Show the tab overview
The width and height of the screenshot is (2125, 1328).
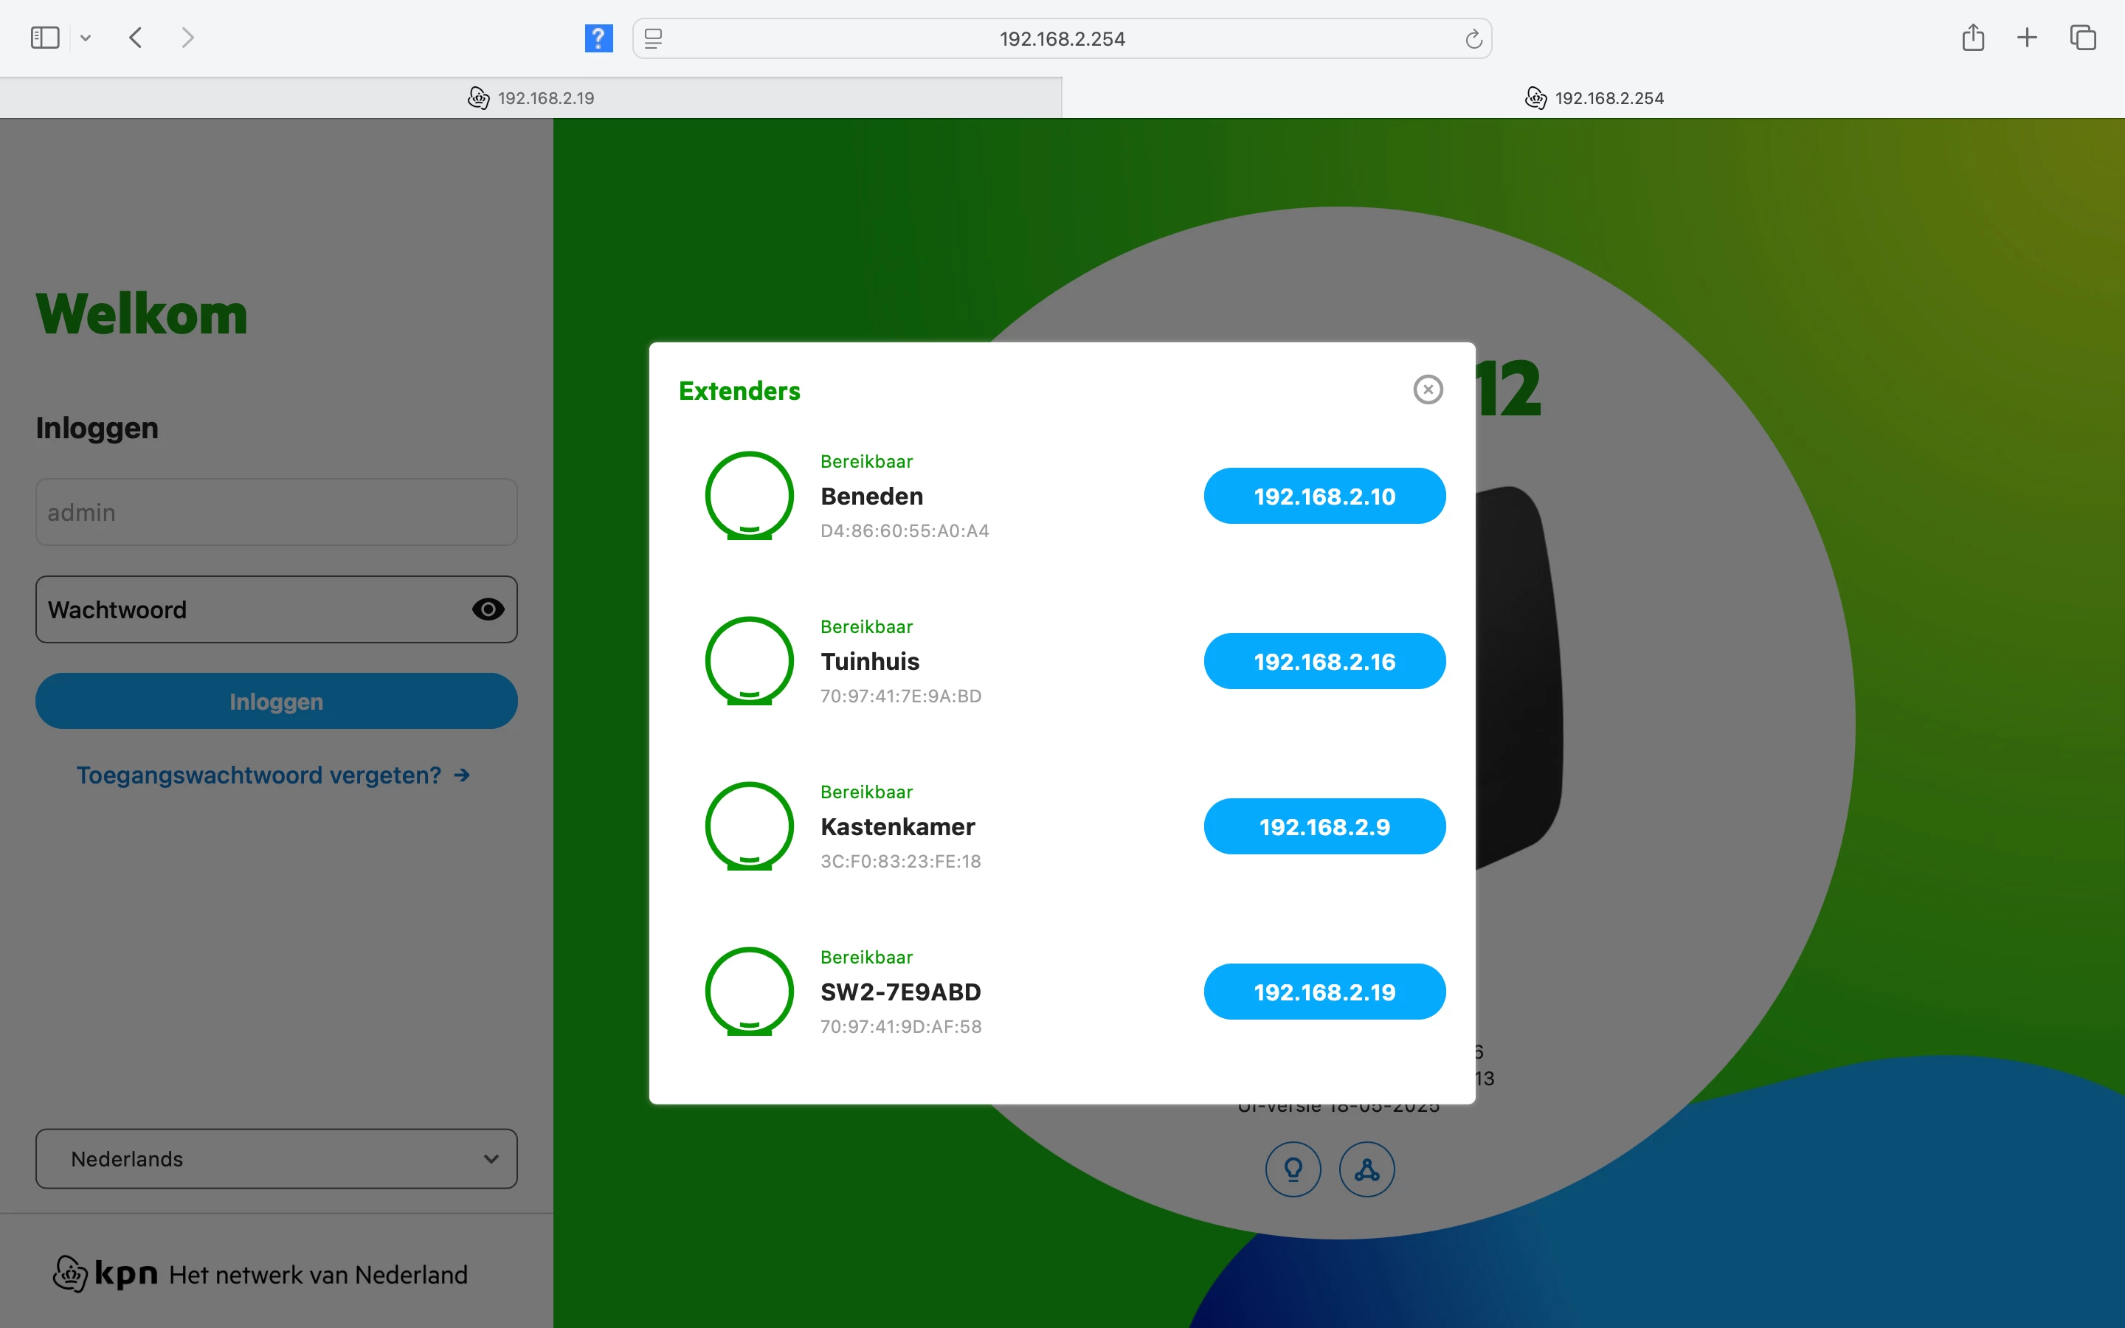click(x=2083, y=38)
